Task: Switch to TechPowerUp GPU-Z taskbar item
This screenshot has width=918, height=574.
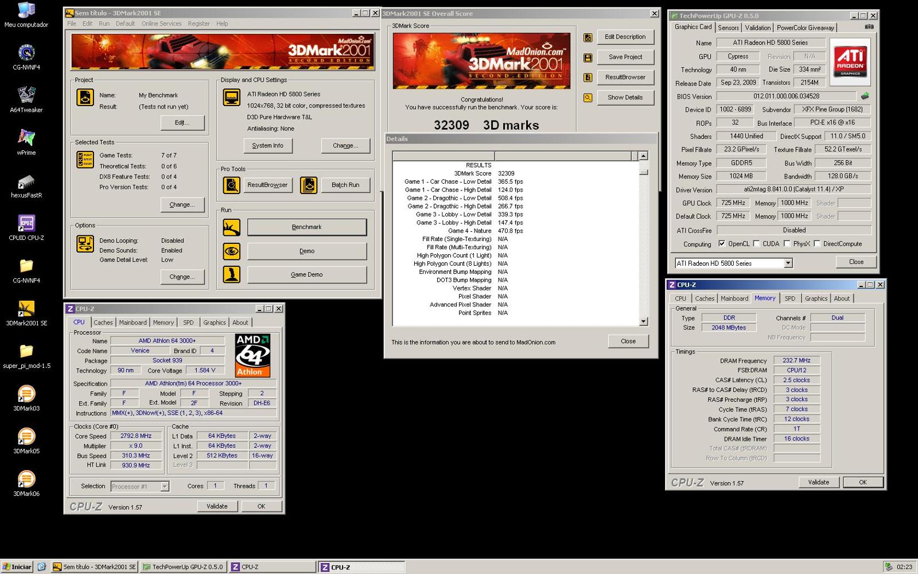Action: tap(183, 567)
